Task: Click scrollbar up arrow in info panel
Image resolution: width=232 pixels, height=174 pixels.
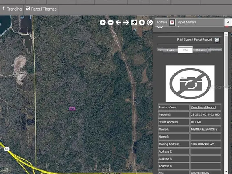Action: point(226,34)
